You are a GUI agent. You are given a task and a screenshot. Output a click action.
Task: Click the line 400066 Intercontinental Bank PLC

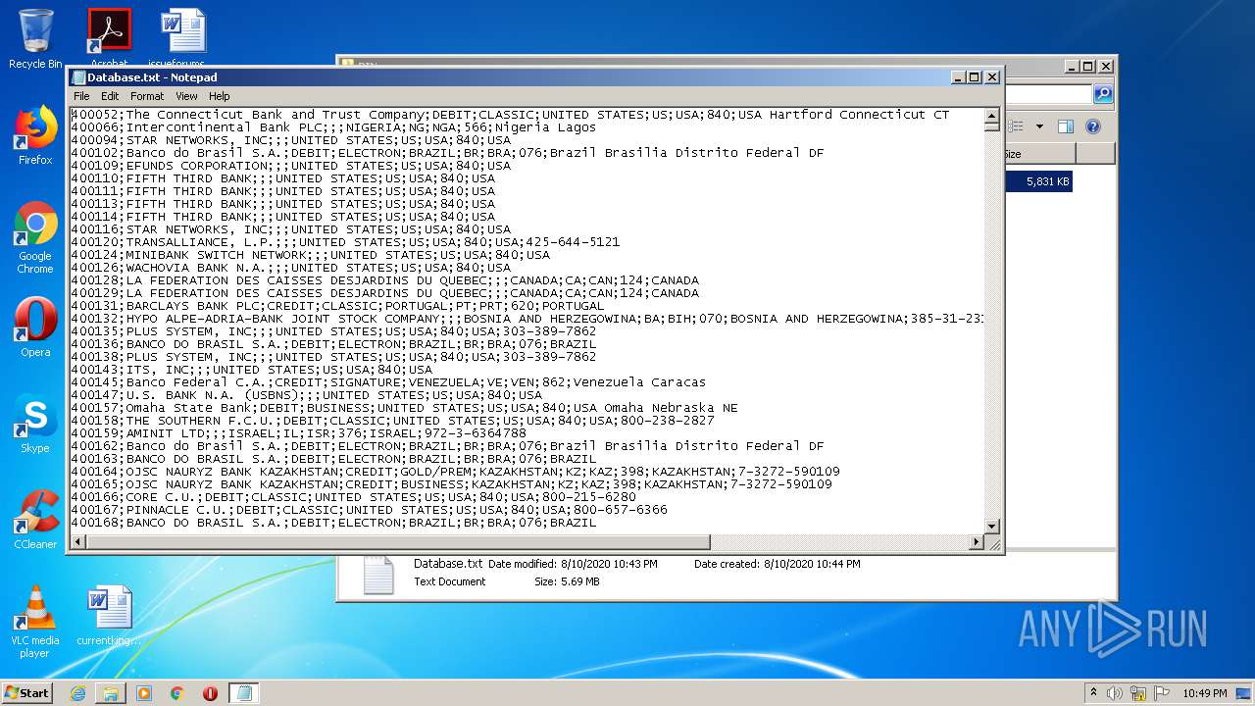(333, 127)
